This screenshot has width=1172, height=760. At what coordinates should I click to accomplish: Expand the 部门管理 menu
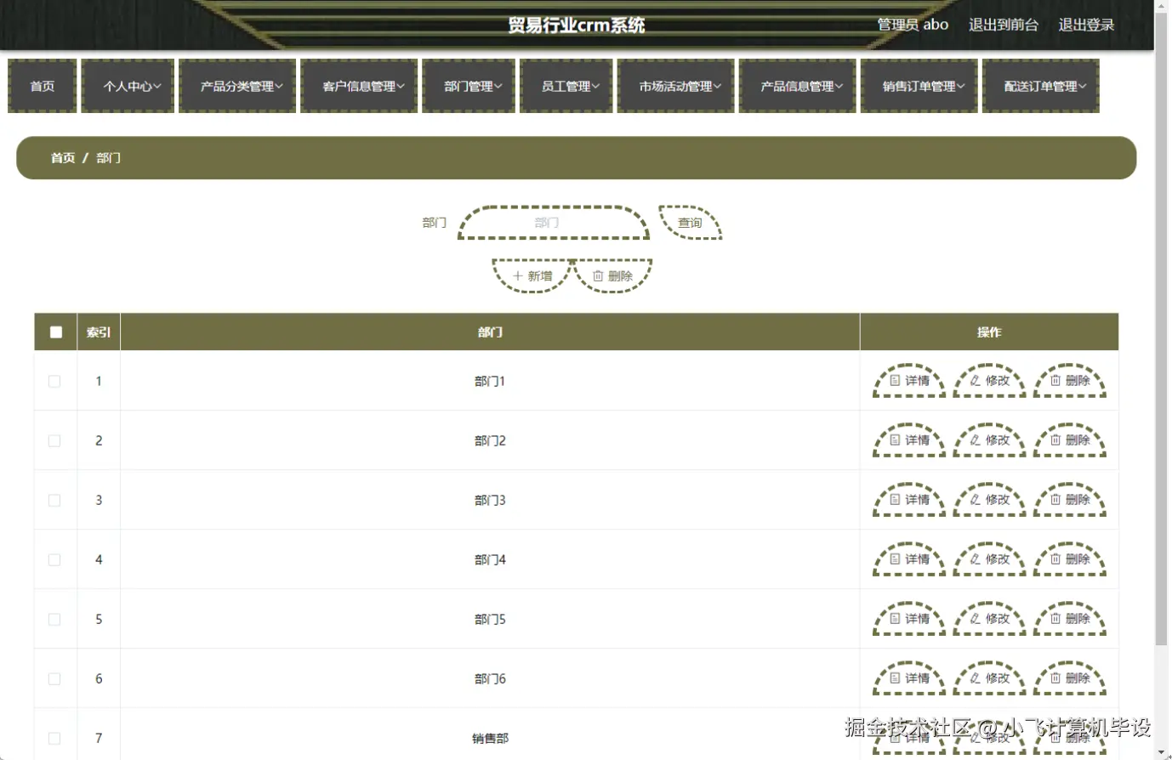[469, 86]
